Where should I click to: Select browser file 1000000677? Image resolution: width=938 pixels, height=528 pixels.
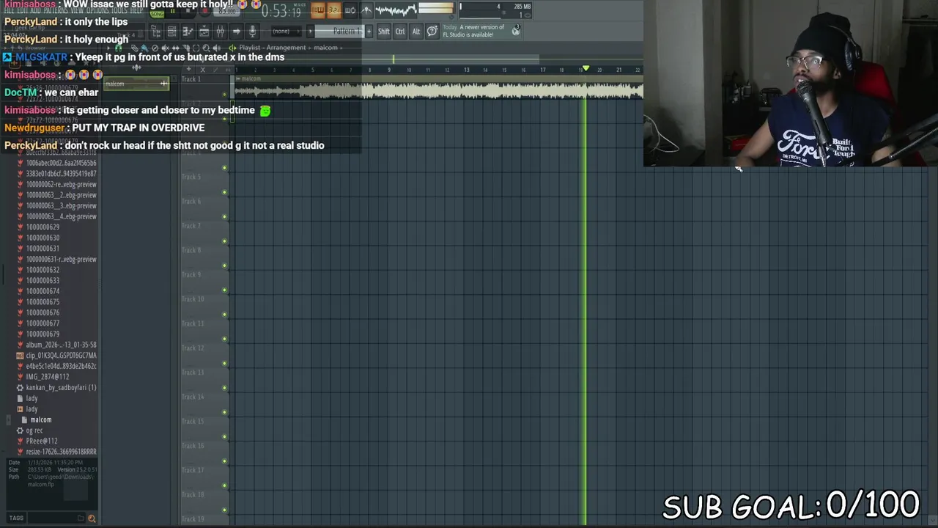[43, 323]
